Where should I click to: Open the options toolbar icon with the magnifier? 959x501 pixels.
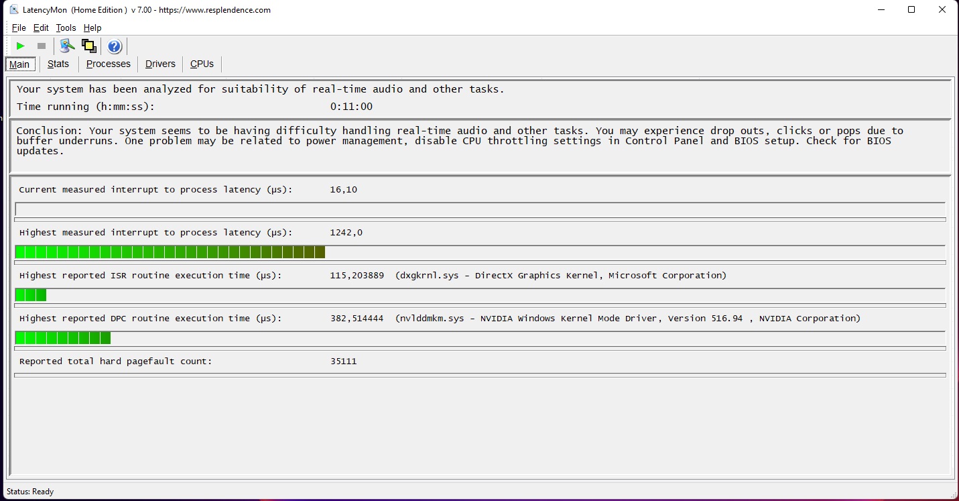coord(67,46)
